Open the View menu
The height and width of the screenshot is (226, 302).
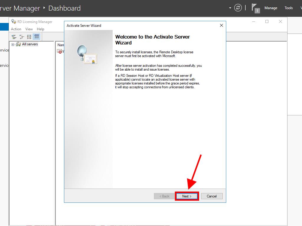[x=29, y=29]
